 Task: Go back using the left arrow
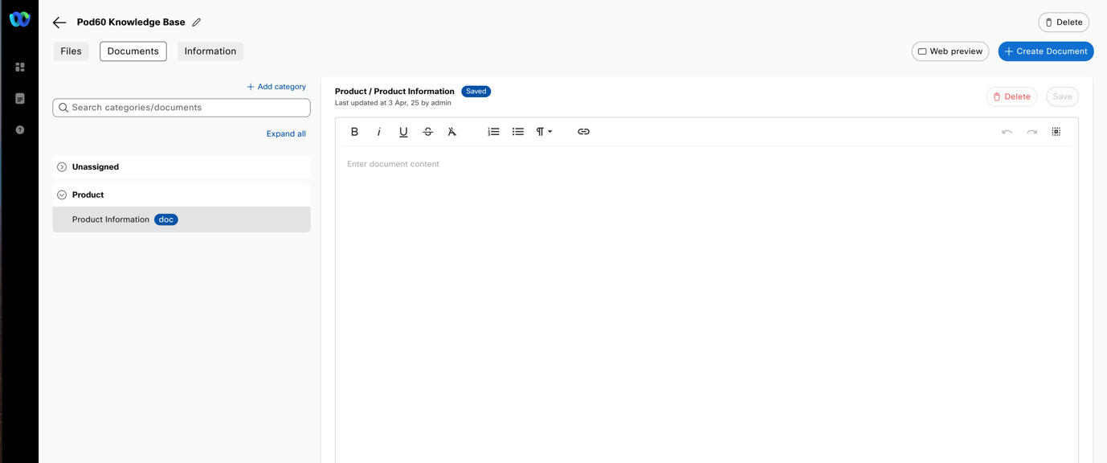(x=59, y=23)
